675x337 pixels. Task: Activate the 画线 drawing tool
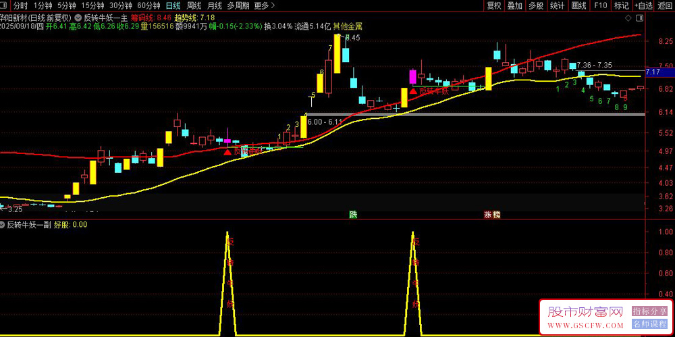click(579, 5)
